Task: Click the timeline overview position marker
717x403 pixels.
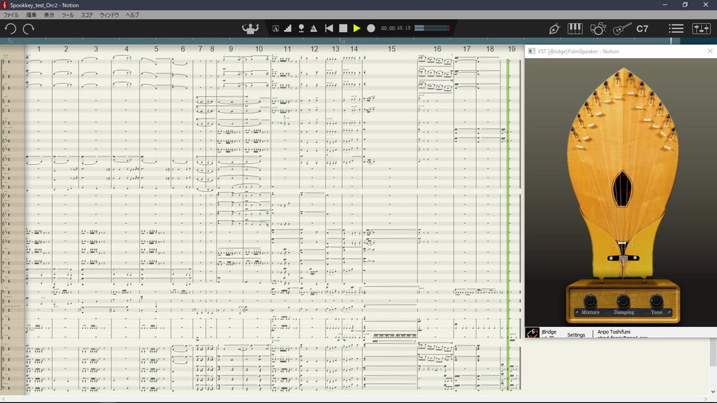Action: (671, 40)
